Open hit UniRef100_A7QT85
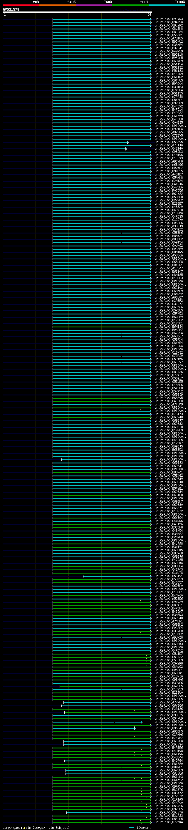Image resolution: width=188 pixels, height=830 pixels. (x=168, y=38)
